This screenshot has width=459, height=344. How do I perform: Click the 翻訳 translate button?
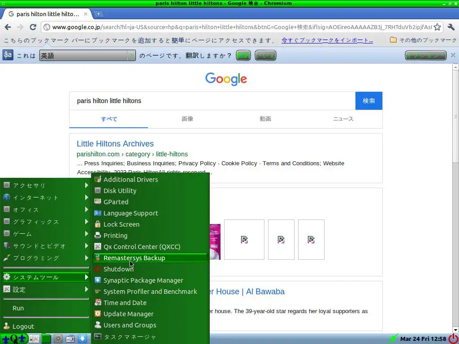[x=243, y=55]
